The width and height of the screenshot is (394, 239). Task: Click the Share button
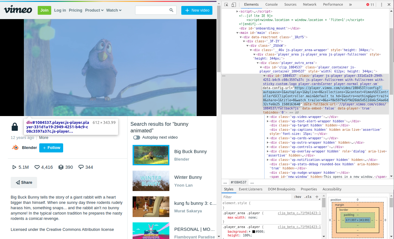pyautogui.click(x=24, y=183)
